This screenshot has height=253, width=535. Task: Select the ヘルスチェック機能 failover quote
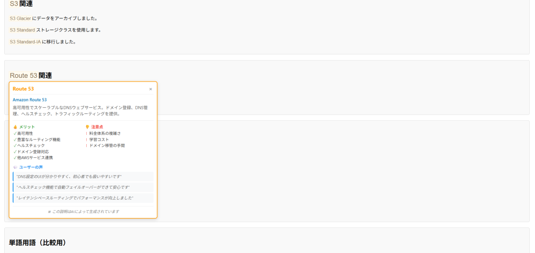(x=73, y=187)
